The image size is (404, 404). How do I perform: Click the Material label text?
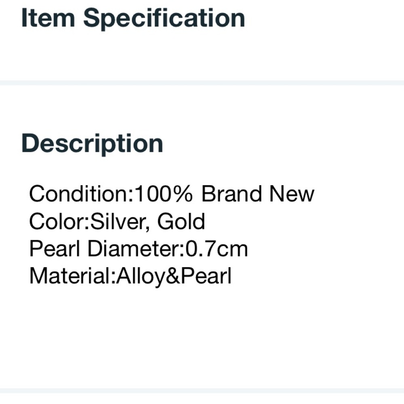tap(70, 276)
